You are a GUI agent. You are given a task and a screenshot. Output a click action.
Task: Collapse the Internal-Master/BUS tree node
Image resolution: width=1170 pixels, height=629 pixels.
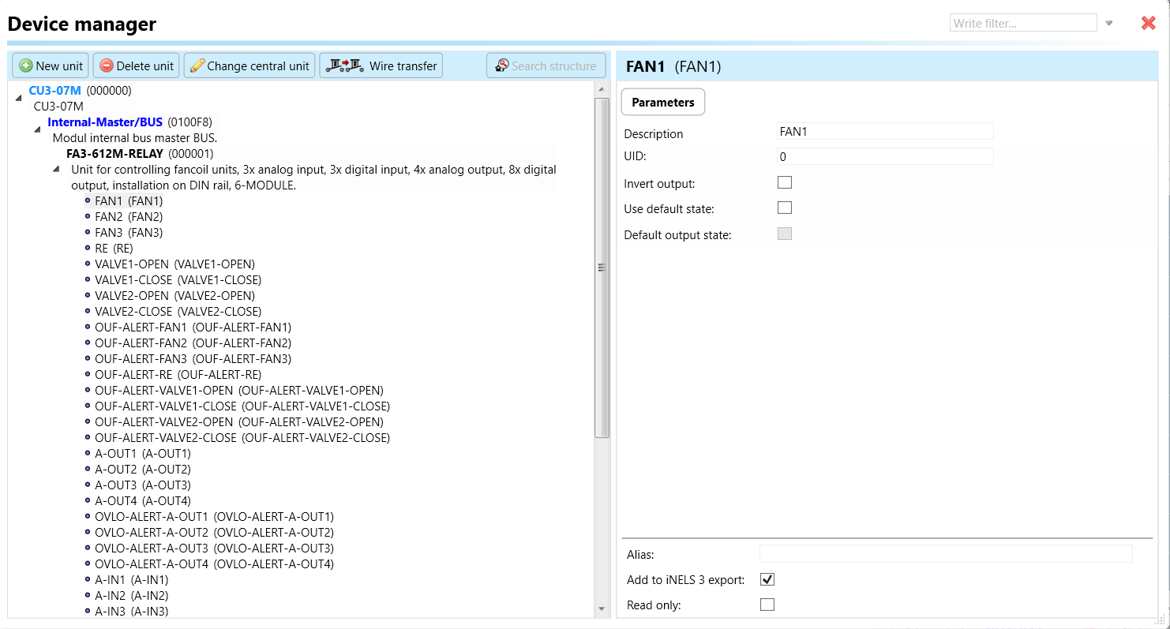point(37,129)
